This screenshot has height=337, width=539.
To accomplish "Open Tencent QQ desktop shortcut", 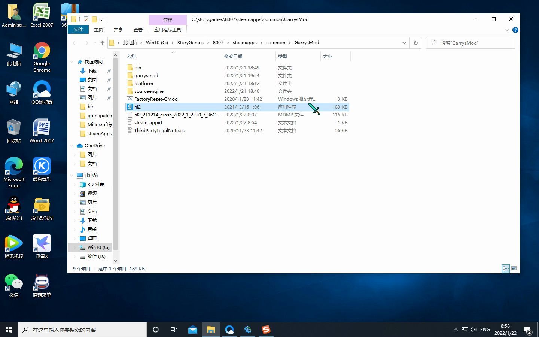I will click(x=14, y=208).
